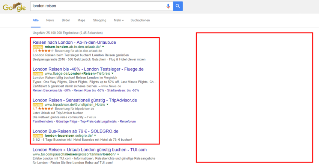Open the Maps tab
The image size is (319, 168).
tap(81, 20)
